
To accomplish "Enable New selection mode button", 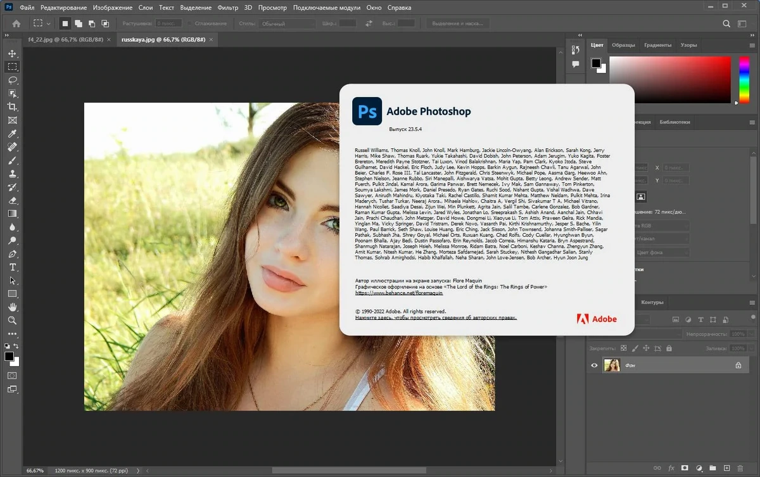I will 65,23.
